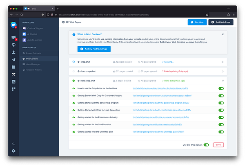Toggle Getting Started With Crisp for Customer Support

221,96
